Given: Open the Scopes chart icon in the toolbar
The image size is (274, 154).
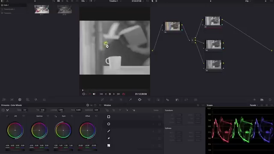Looking at the screenshot, I should coord(262,100).
